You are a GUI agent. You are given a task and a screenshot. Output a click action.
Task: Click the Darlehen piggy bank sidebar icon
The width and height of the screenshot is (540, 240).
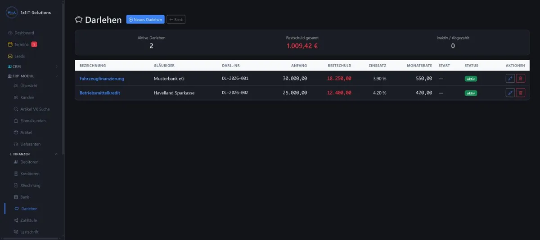point(17,209)
